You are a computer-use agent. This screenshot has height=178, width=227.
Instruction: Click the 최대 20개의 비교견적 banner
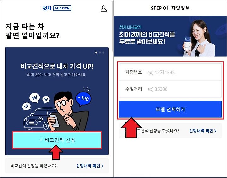pos(170,36)
